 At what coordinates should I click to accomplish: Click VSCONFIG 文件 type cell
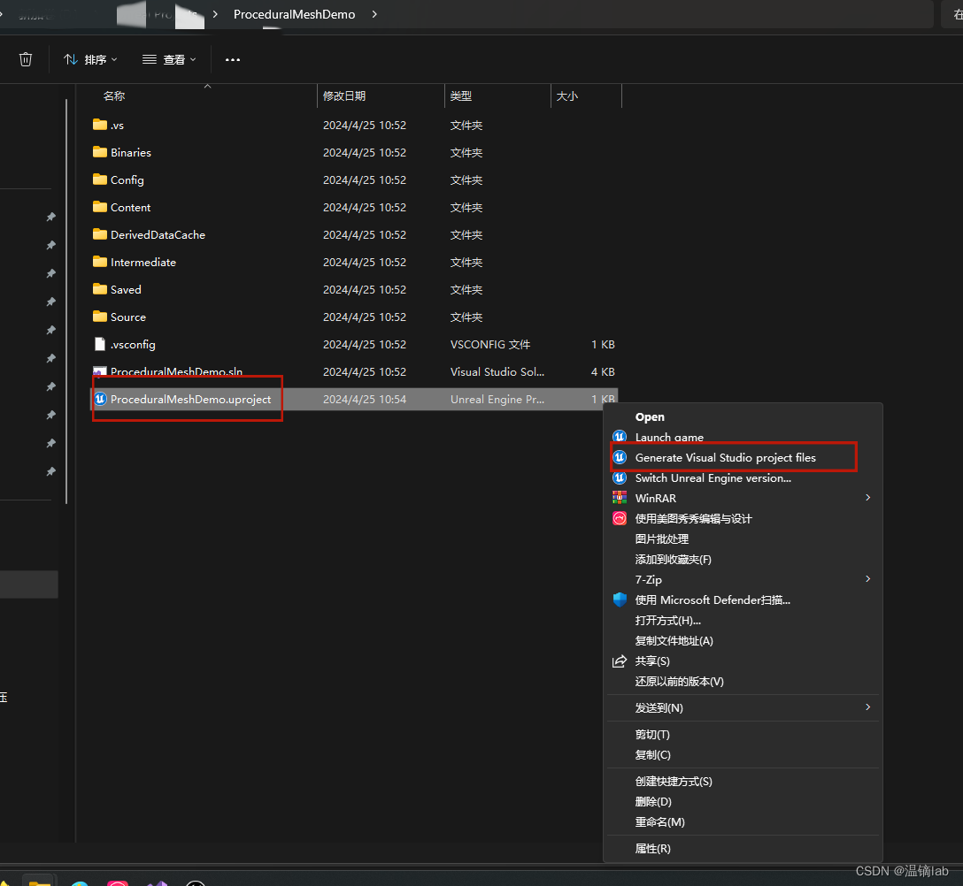click(x=490, y=344)
